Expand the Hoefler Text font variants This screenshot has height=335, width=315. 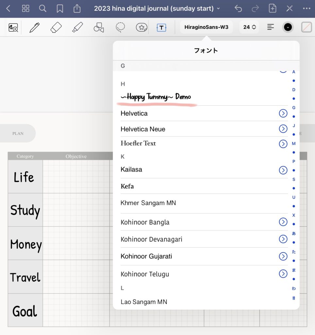coord(283,143)
